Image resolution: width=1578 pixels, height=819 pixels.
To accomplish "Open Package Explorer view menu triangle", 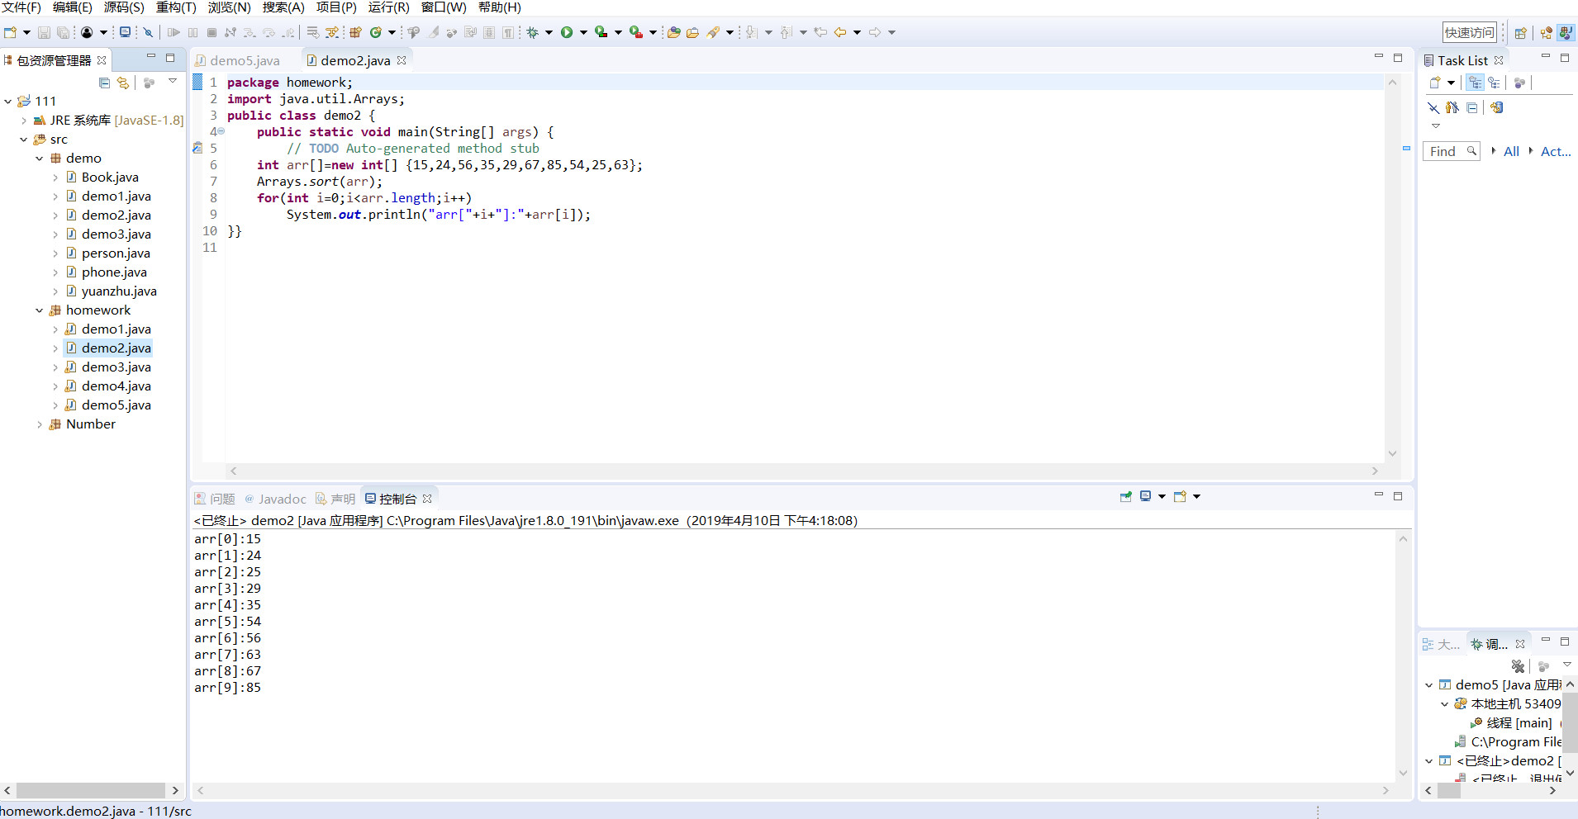I will (173, 81).
